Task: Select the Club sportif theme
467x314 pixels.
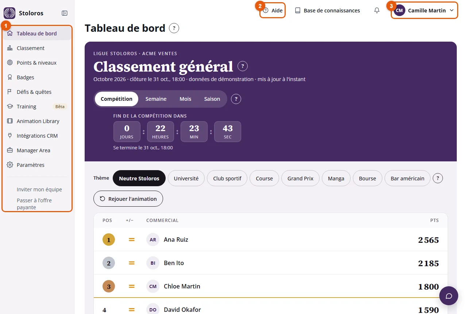Action: (x=227, y=179)
